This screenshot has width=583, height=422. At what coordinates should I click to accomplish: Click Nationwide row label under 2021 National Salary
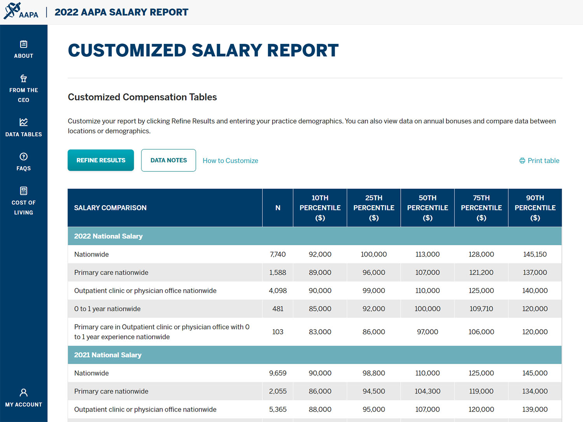click(x=91, y=373)
